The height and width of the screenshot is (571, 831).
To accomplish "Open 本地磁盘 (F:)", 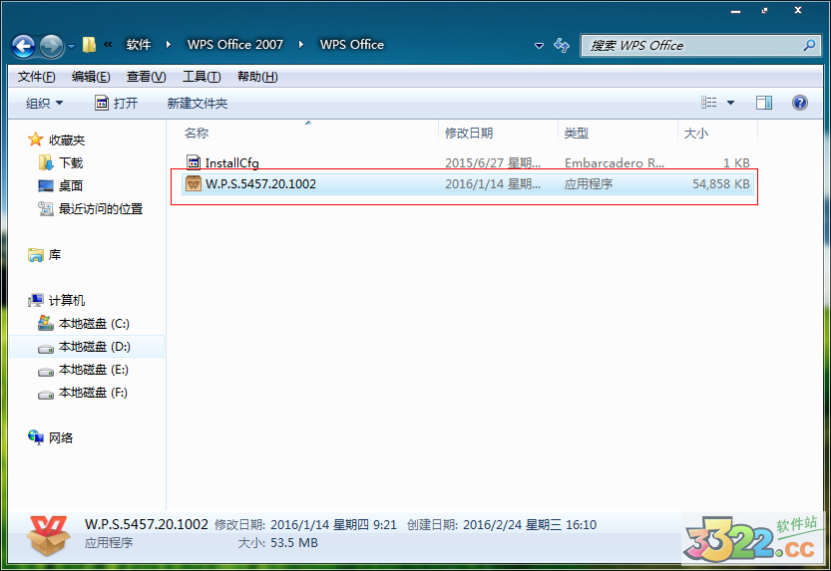I will point(93,393).
